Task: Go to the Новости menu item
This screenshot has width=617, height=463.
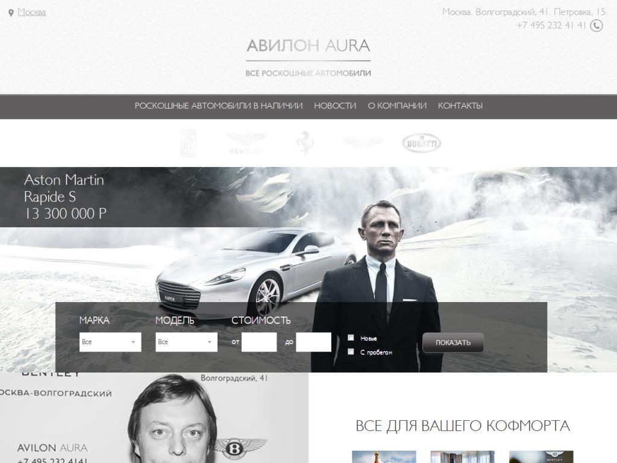Action: tap(335, 106)
